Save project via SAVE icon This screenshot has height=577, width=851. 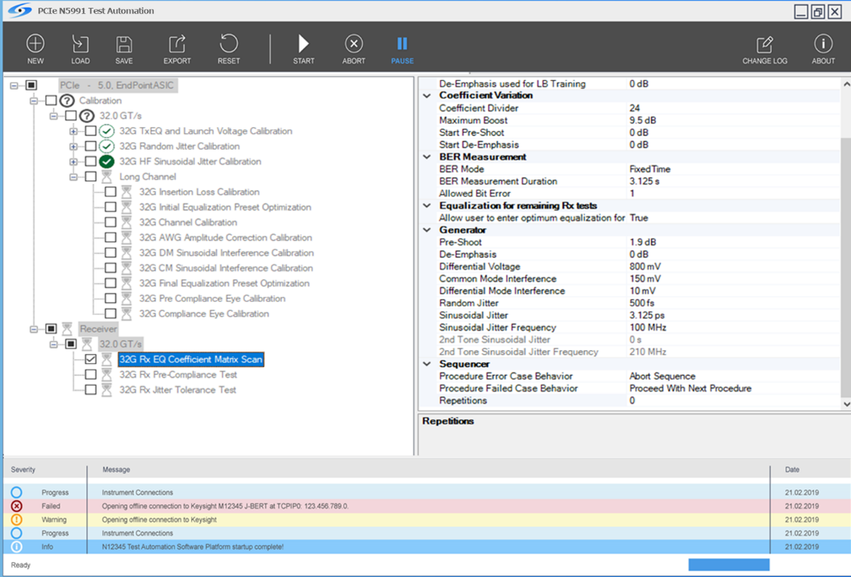point(124,49)
